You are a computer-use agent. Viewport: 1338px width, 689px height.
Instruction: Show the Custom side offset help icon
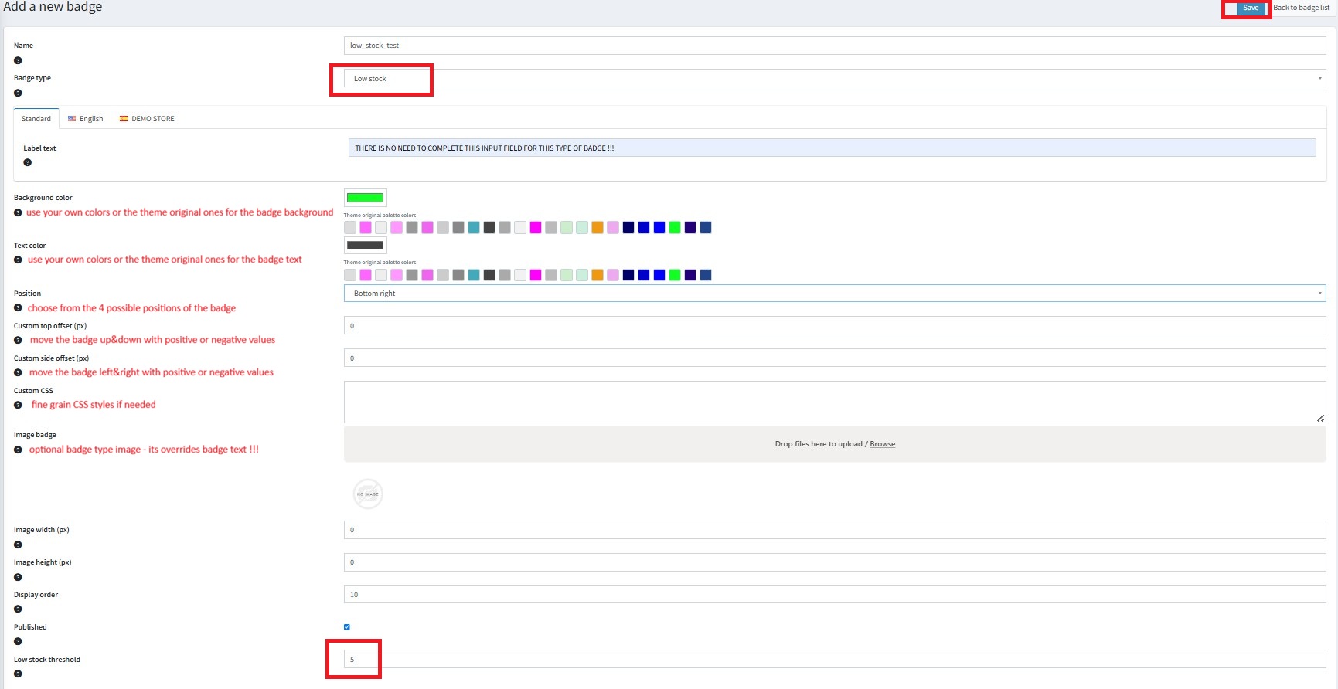pyautogui.click(x=18, y=372)
